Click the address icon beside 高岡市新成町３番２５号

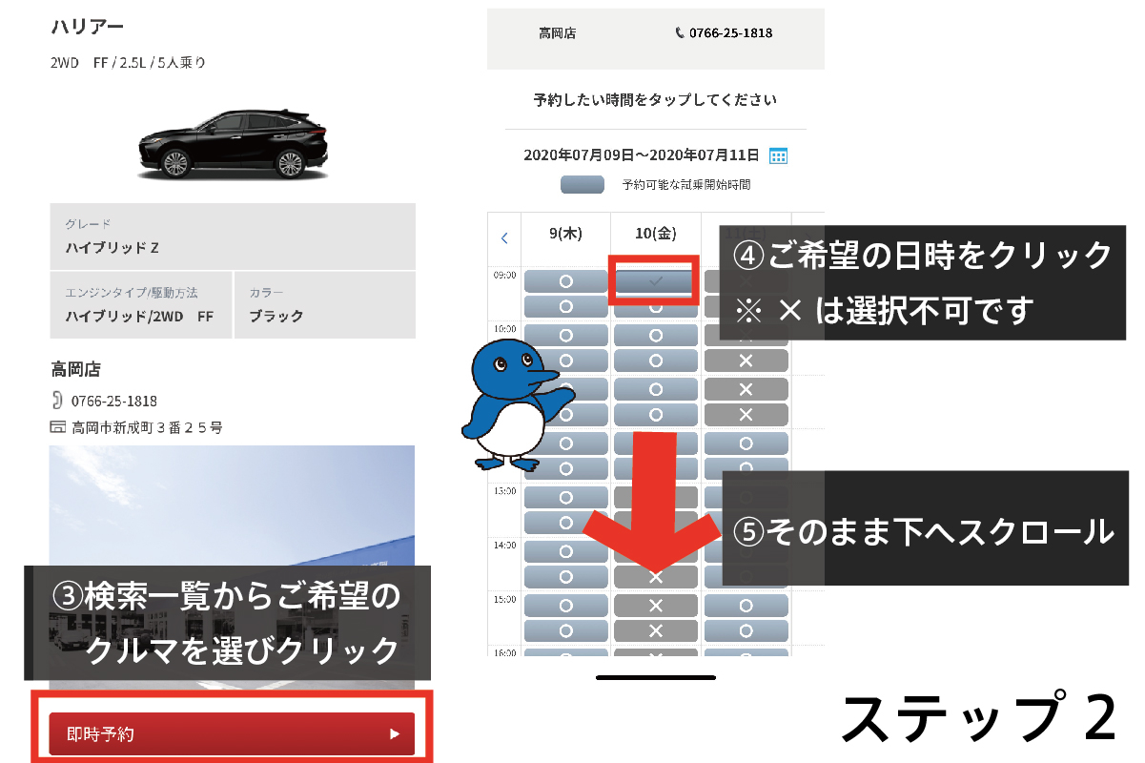pos(55,427)
